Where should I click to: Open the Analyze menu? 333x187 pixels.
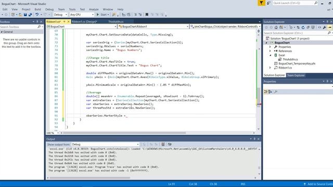(x=94, y=9)
